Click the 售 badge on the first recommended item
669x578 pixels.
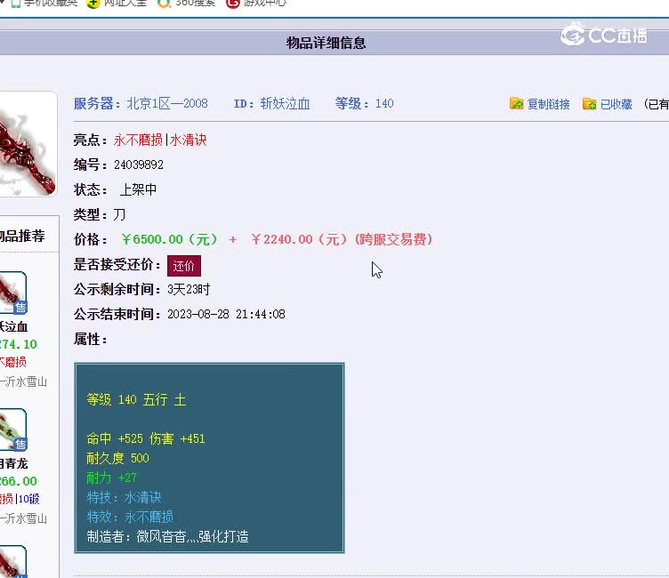point(20,308)
